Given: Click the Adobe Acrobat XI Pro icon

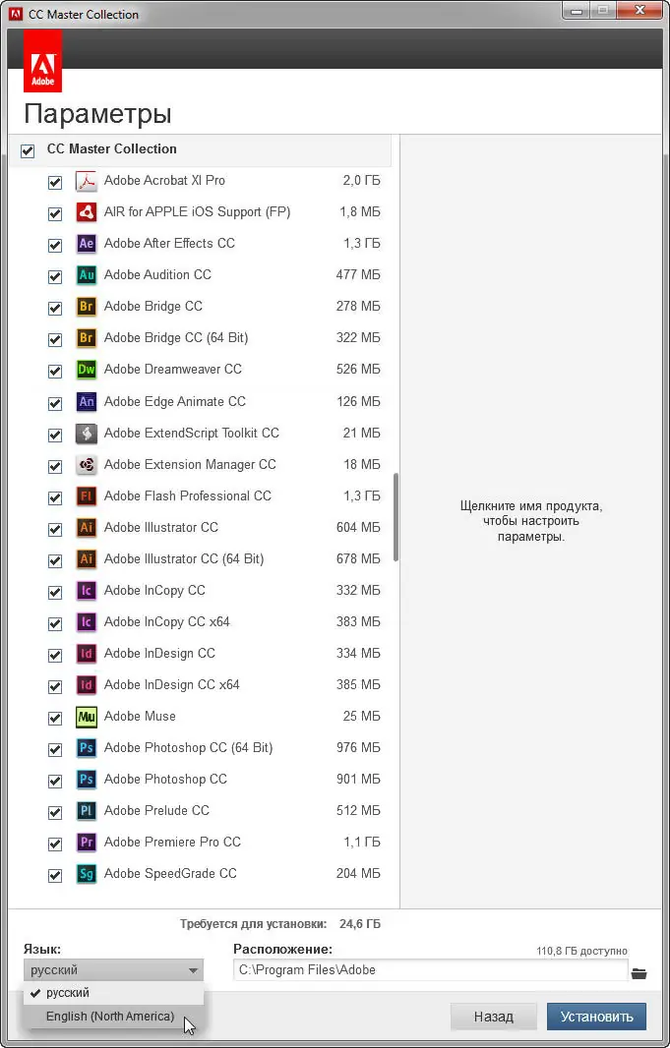Looking at the screenshot, I should (x=87, y=181).
